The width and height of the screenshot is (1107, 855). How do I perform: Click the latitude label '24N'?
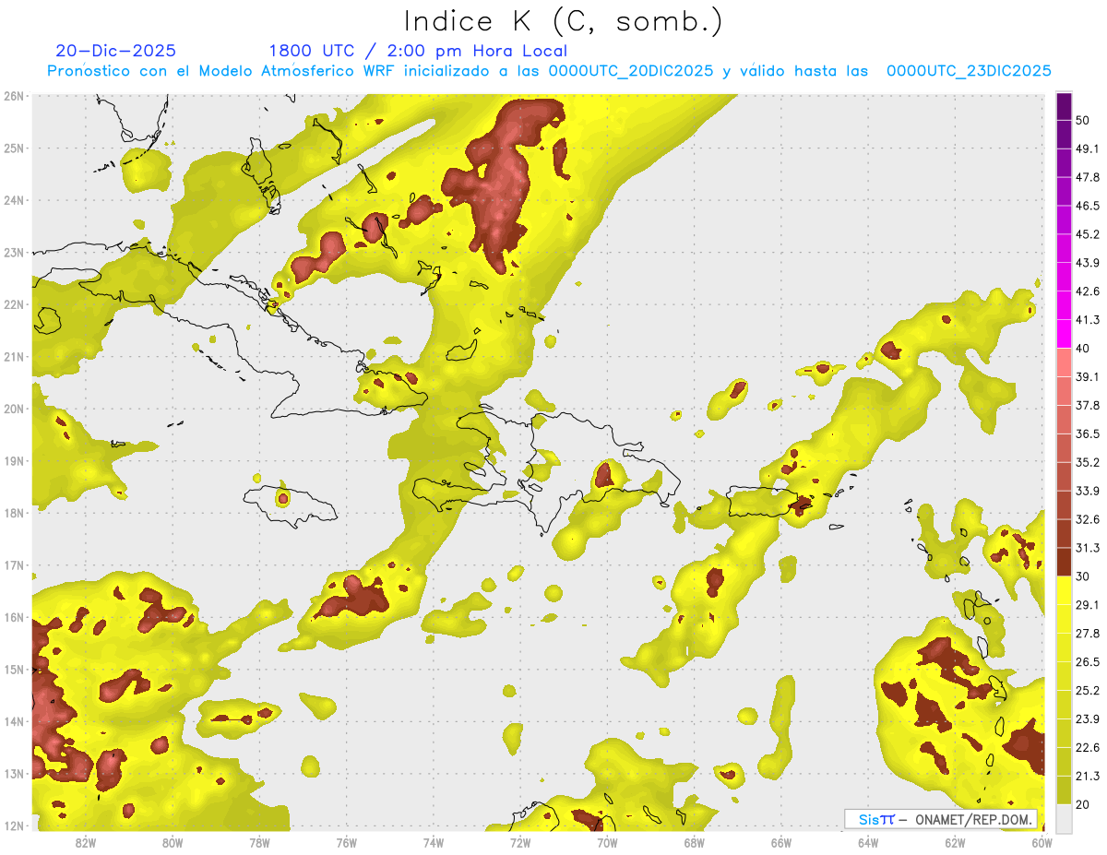[x=13, y=200]
